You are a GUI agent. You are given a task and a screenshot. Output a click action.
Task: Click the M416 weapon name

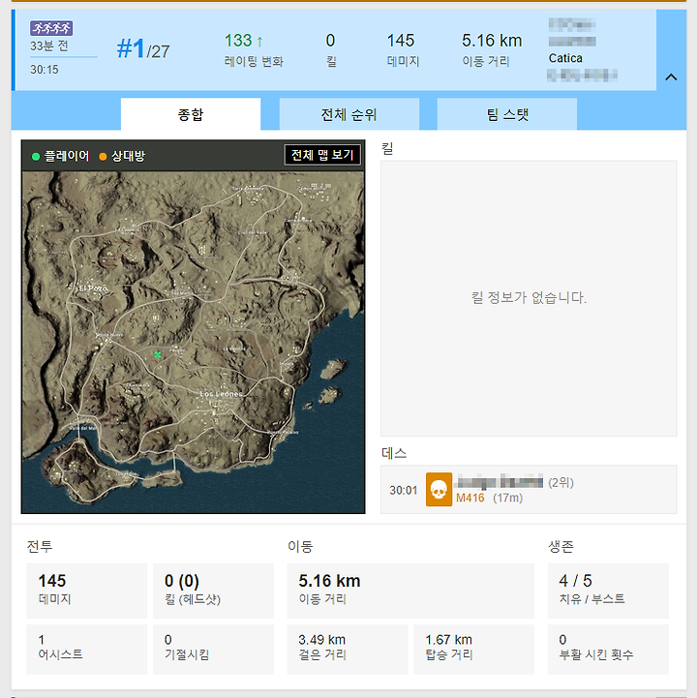click(x=470, y=498)
